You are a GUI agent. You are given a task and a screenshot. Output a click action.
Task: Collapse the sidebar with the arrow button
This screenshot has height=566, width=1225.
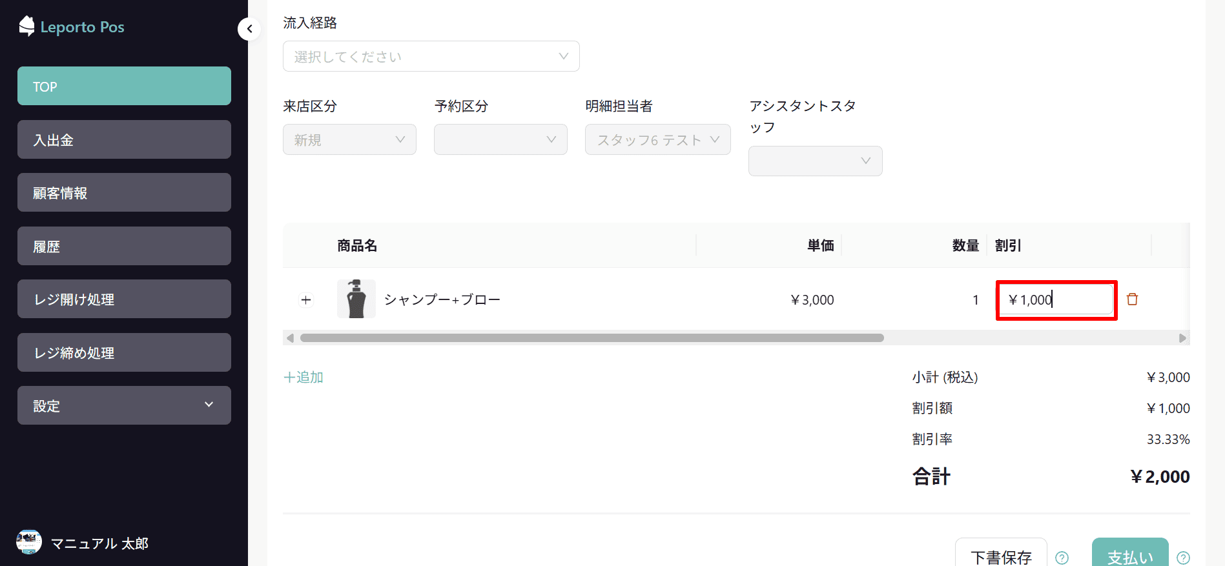coord(249,29)
